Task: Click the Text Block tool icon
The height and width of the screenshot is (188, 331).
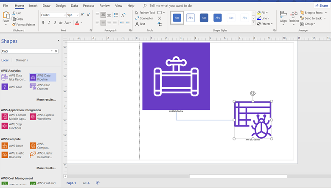Action: 160,24
